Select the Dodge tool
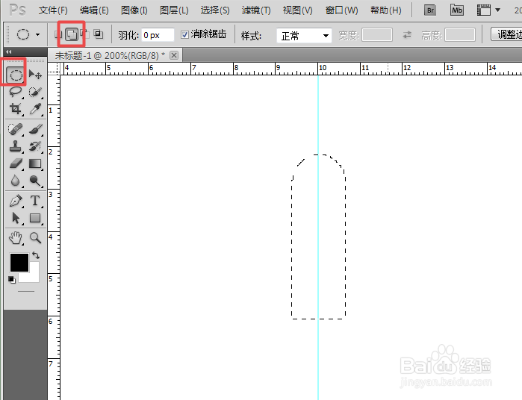Viewport: 522px width, 400px height. pyautogui.click(x=35, y=181)
